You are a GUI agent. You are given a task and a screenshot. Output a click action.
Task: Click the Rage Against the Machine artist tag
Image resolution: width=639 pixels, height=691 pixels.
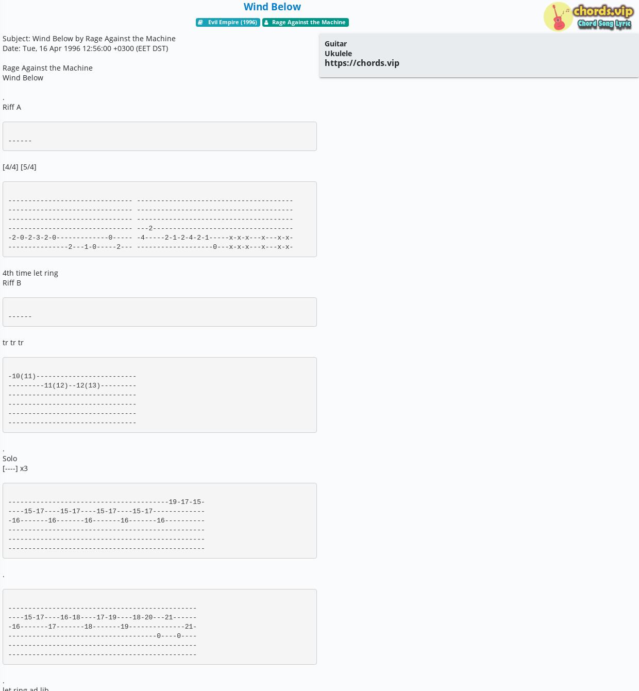[306, 22]
